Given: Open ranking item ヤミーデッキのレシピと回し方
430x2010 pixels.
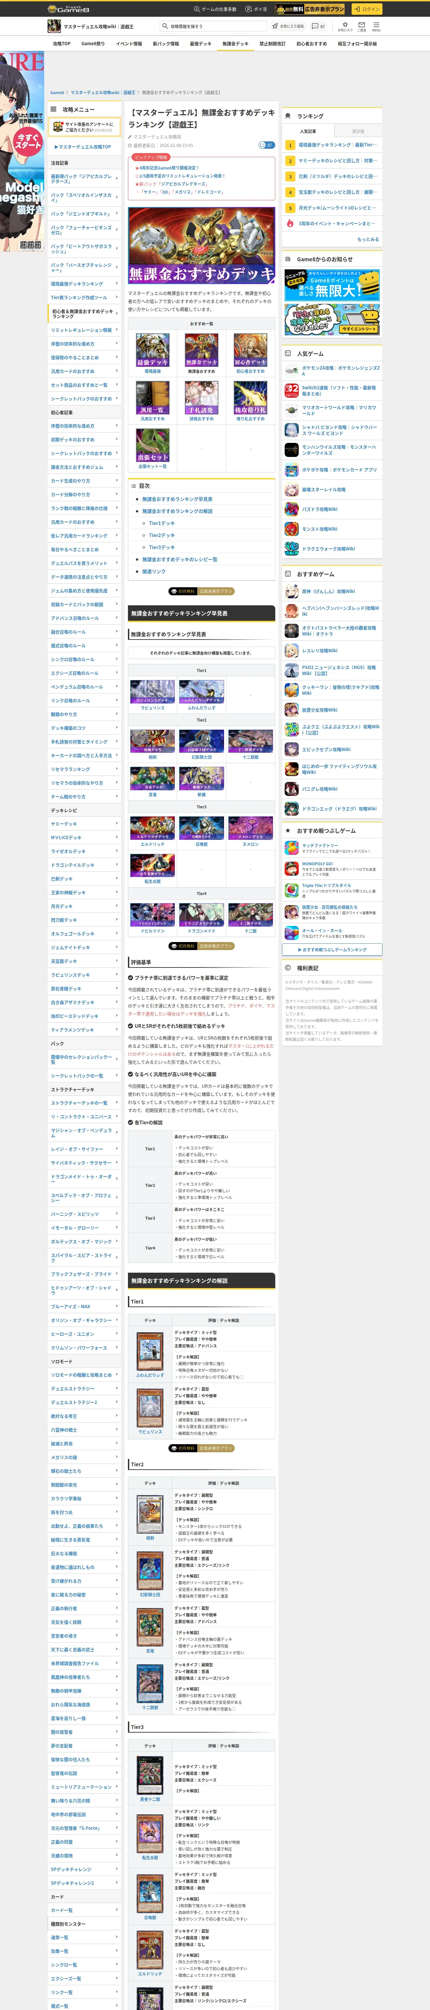Looking at the screenshot, I should (x=333, y=161).
